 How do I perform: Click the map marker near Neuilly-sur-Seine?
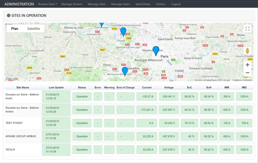156,50
